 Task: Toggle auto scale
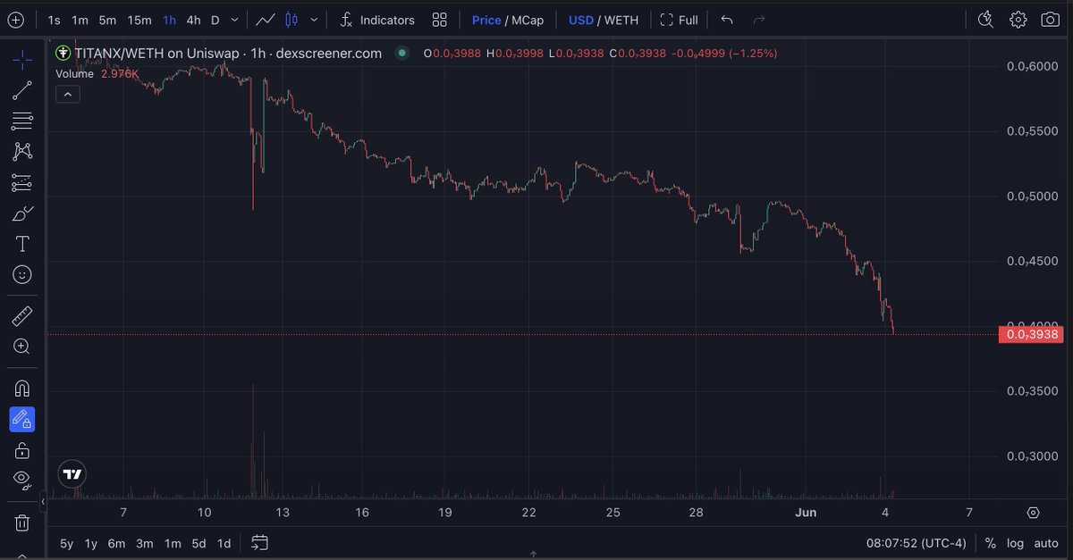[1045, 543]
